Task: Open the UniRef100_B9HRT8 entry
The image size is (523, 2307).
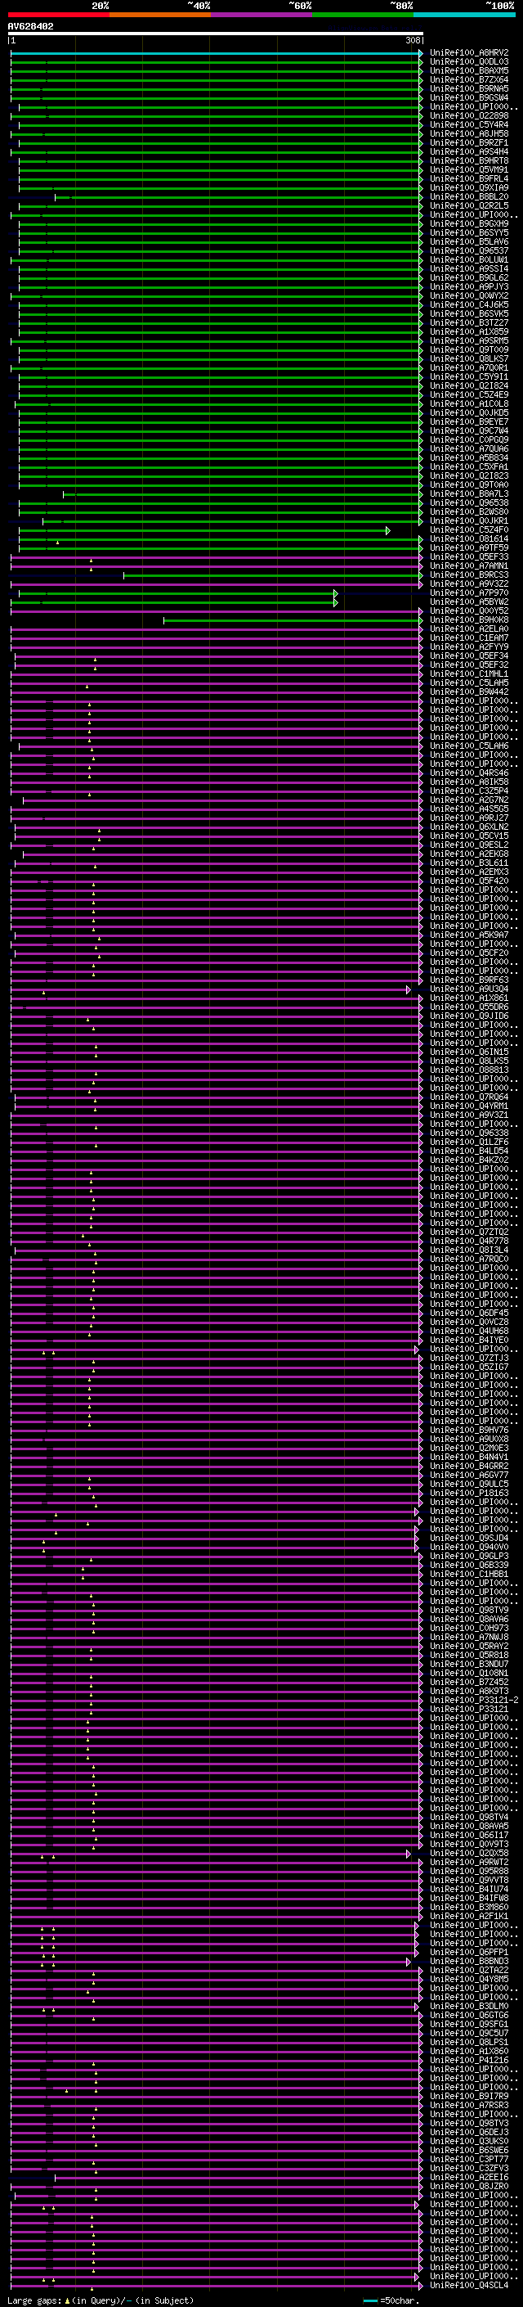Action: [469, 160]
